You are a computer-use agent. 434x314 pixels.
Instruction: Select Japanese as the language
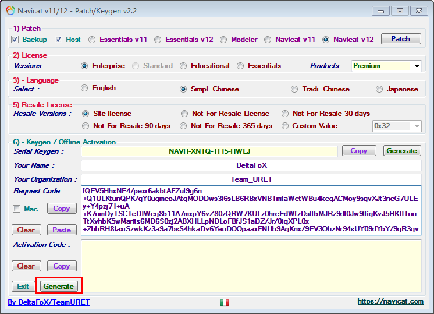coord(379,89)
